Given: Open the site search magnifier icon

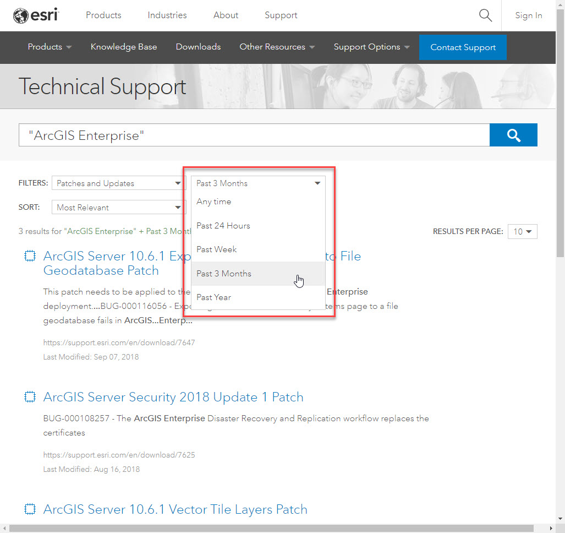Looking at the screenshot, I should point(485,15).
